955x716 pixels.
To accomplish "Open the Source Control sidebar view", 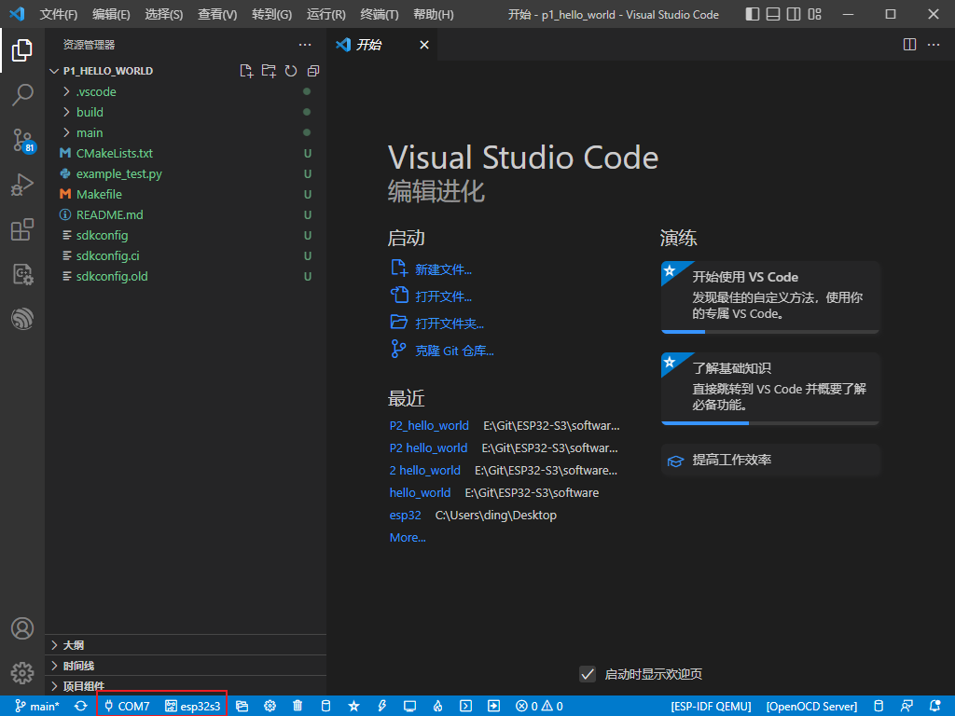I will [22, 140].
